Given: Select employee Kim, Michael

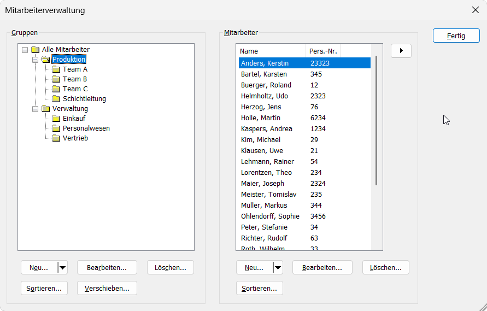Looking at the screenshot, I should click(x=304, y=139).
